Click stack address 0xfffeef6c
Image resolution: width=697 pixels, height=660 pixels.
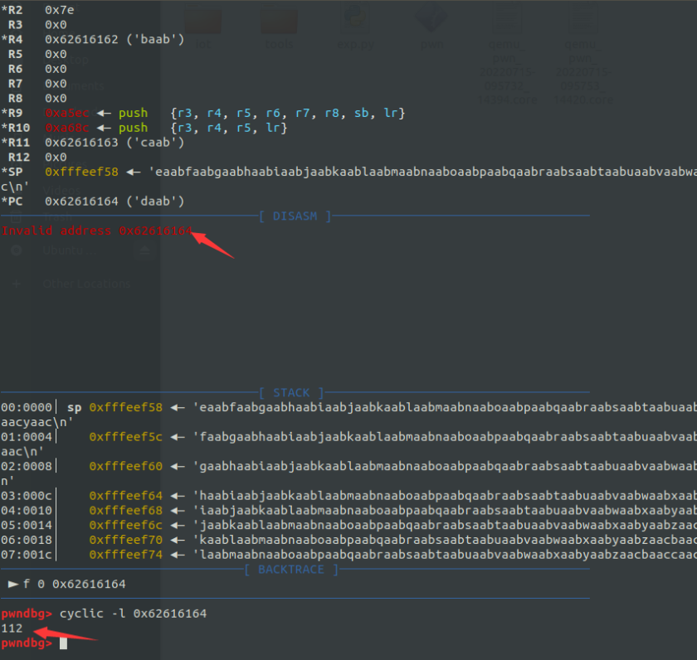(126, 525)
